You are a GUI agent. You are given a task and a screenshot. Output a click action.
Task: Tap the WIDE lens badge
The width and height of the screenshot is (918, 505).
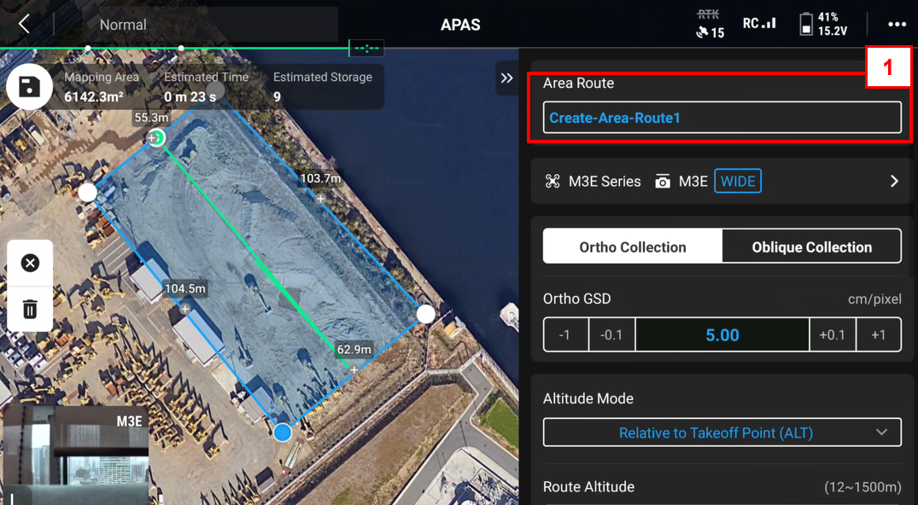pos(738,182)
